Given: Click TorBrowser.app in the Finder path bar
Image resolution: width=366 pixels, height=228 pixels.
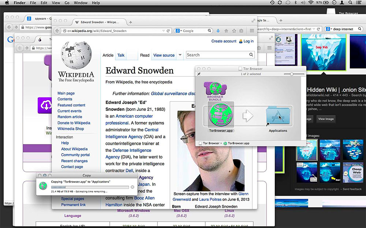Looking at the screenshot, I should [236, 143].
